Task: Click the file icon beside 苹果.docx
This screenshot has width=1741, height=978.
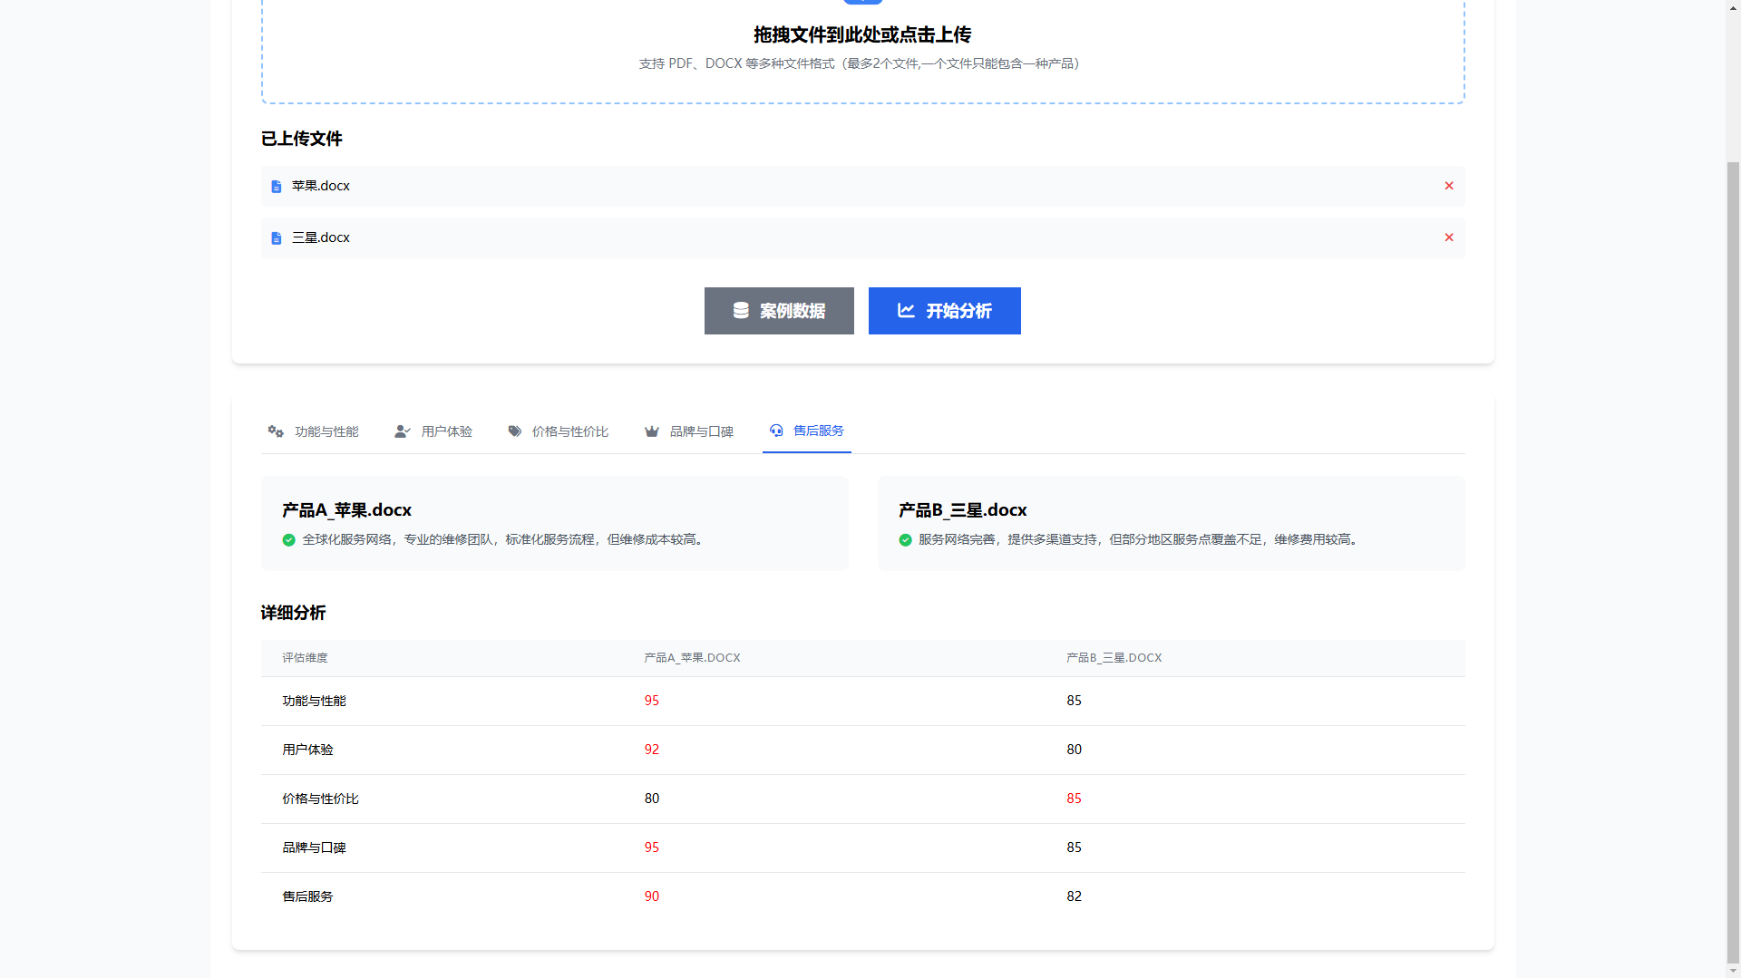Action: pos(277,187)
